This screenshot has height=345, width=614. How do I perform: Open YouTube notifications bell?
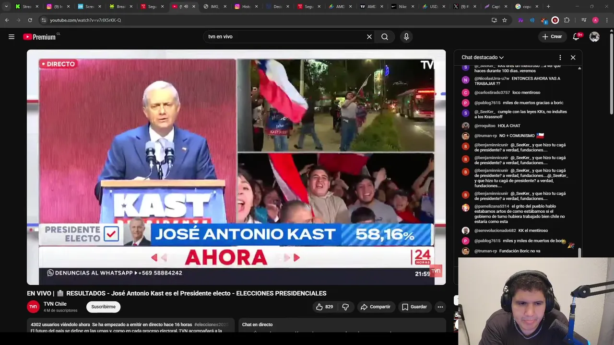pos(577,36)
